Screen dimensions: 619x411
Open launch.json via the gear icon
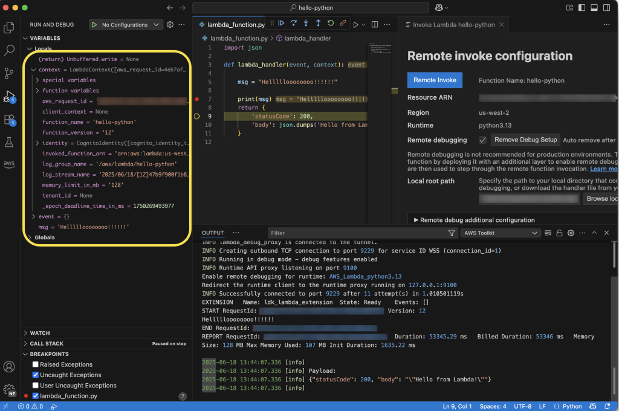click(170, 25)
